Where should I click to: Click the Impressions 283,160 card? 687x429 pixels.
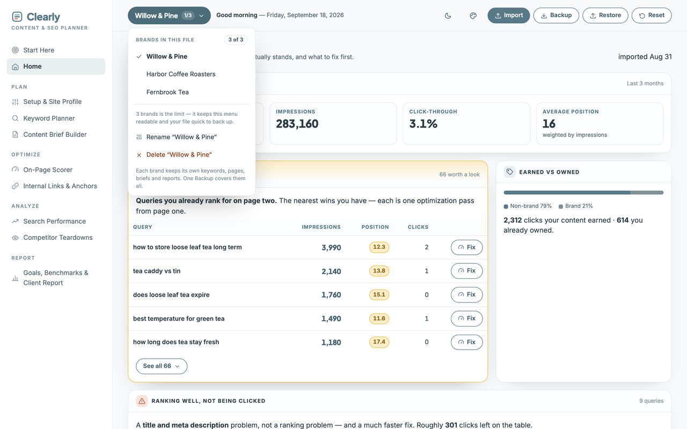click(x=333, y=124)
